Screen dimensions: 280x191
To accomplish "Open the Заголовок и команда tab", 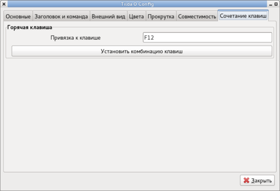I will pos(61,17).
